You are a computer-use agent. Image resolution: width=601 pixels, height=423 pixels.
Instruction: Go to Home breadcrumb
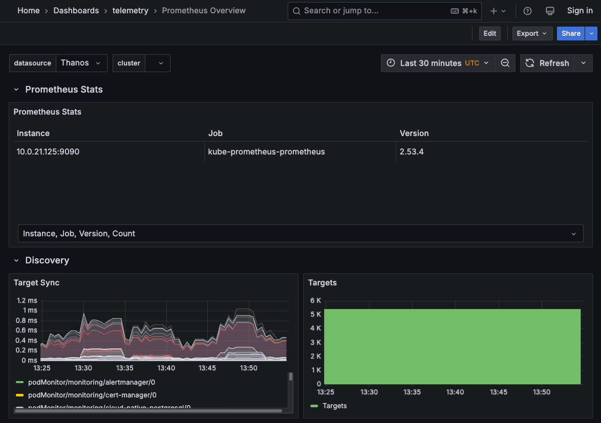point(28,11)
